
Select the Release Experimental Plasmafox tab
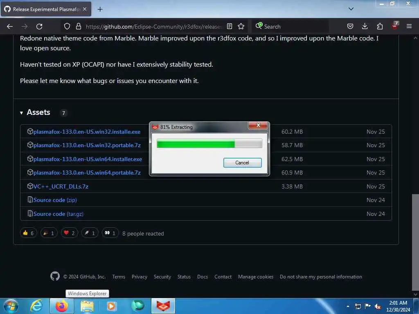pyautogui.click(x=46, y=9)
